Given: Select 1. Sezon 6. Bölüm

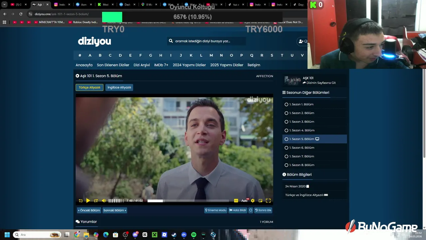Looking at the screenshot, I should (315, 148).
